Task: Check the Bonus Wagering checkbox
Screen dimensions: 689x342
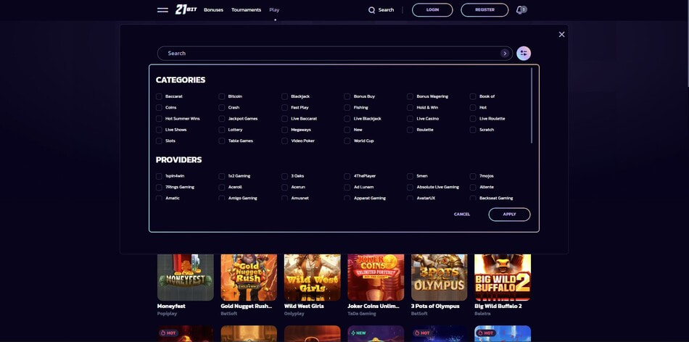Action: [410, 96]
